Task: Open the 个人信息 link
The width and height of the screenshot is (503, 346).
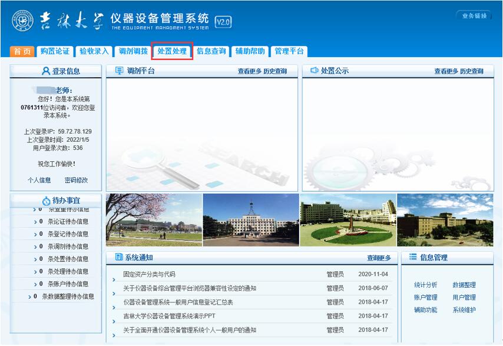Action: 39,180
